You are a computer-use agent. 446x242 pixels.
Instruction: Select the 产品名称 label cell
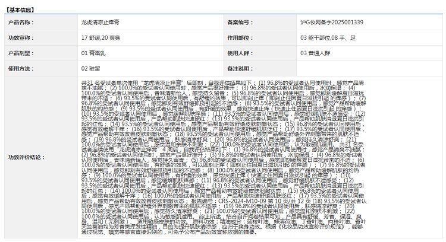pos(41,23)
